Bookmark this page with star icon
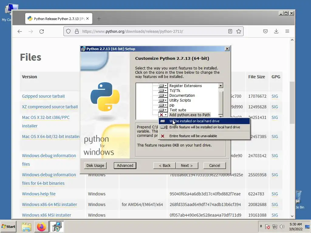The height and width of the screenshot is (233, 311). (239, 31)
